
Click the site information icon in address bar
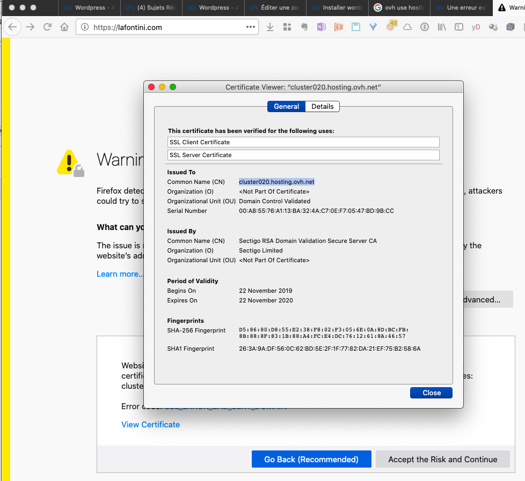85,27
